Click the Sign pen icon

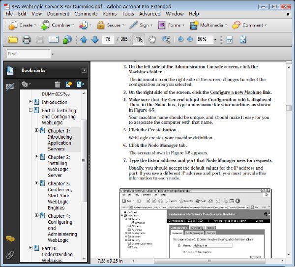(133, 25)
